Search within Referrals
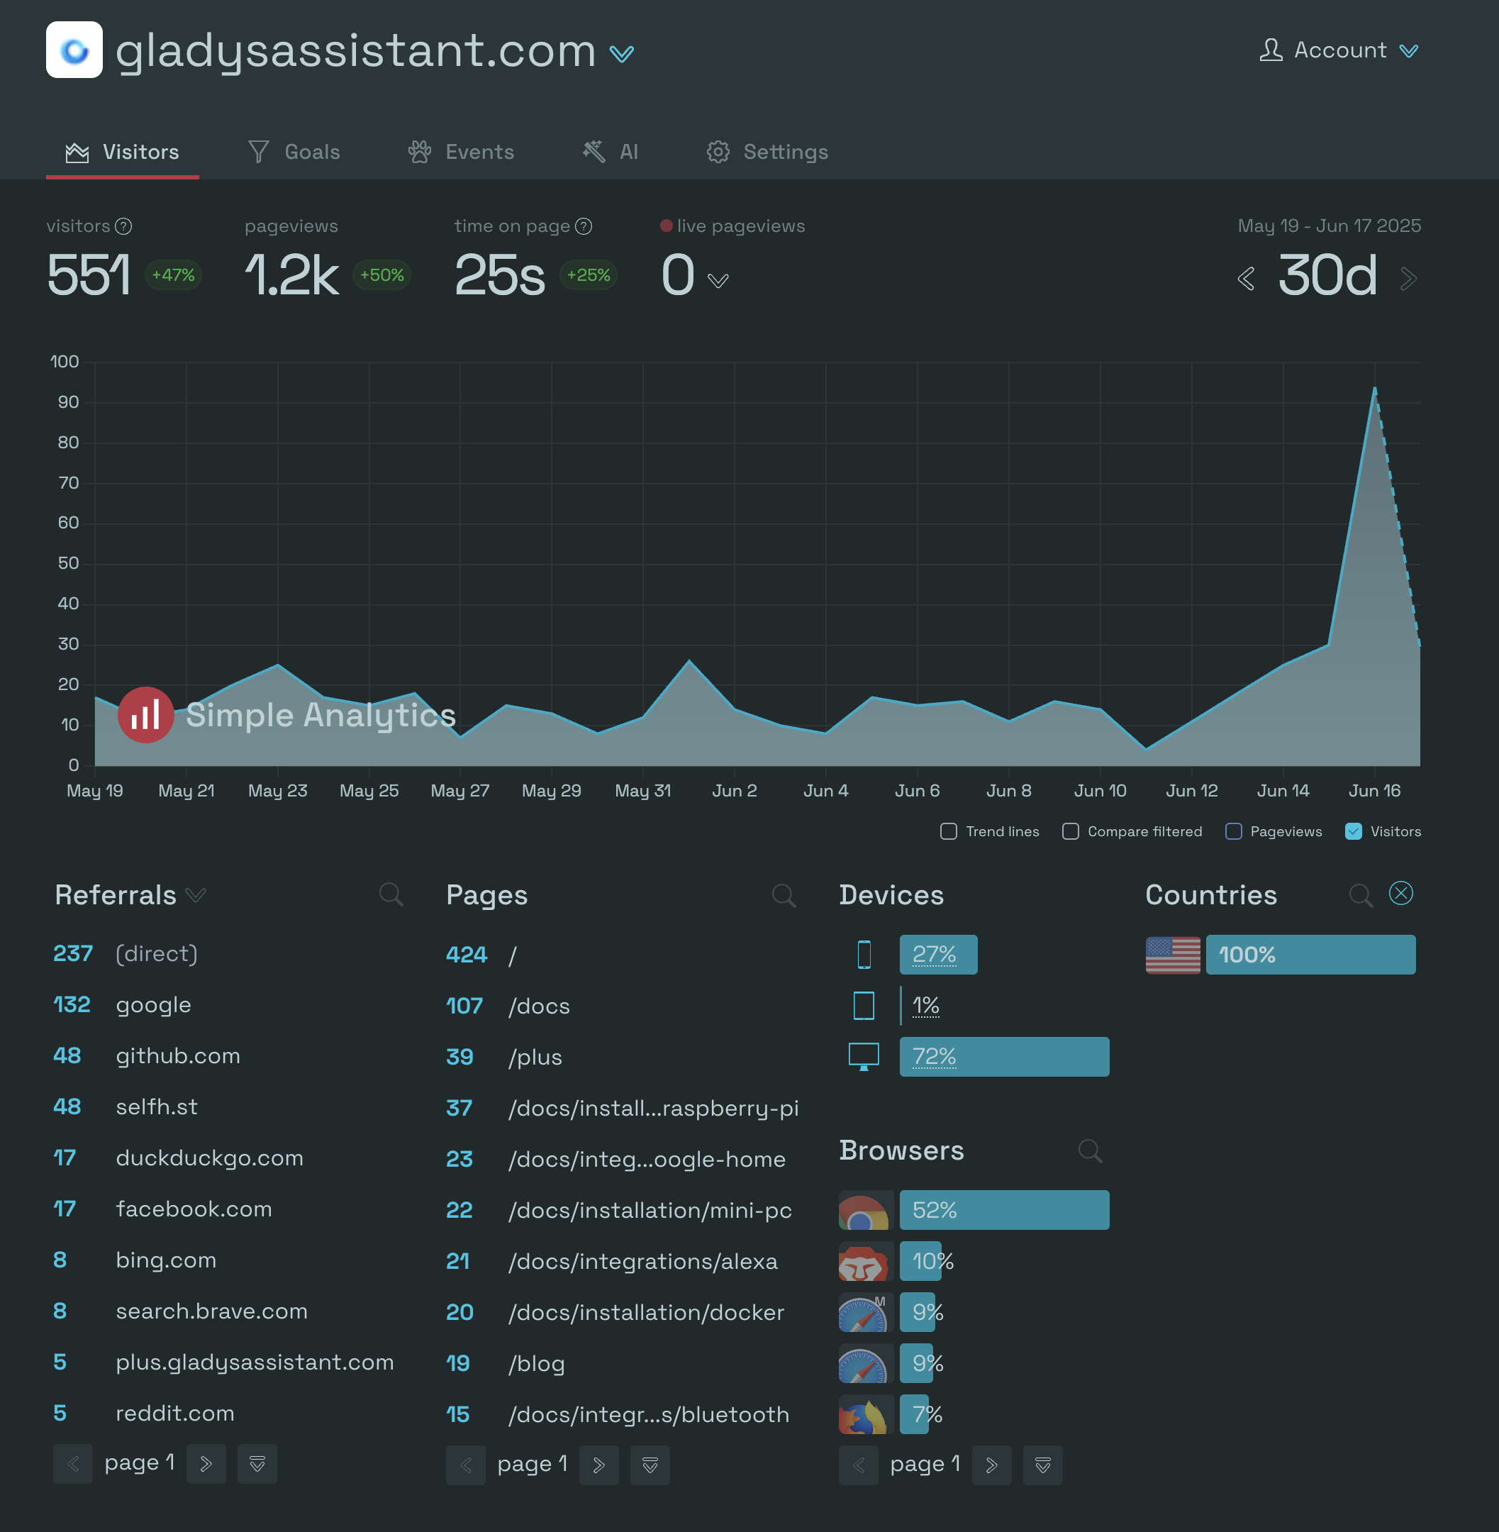1499x1532 pixels. pos(391,895)
